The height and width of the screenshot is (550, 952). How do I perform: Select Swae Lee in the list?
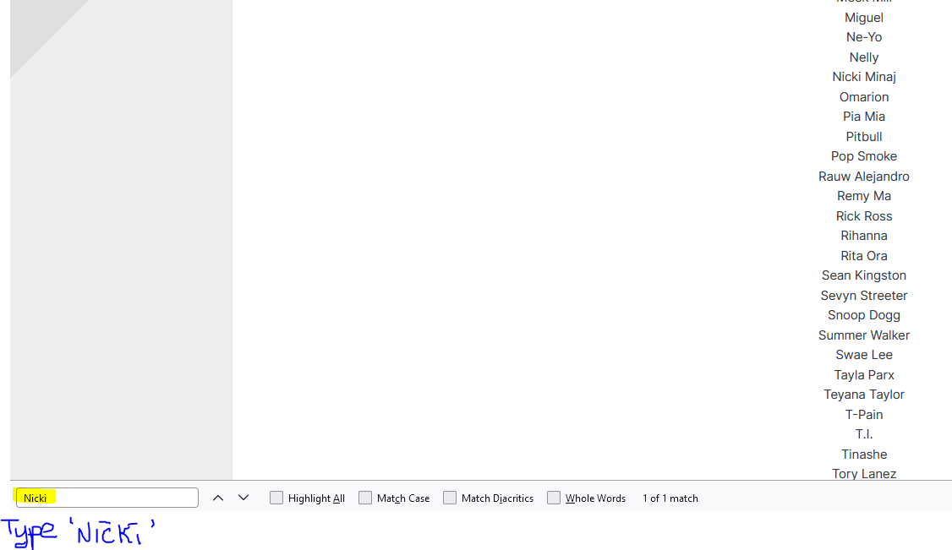[x=864, y=355]
